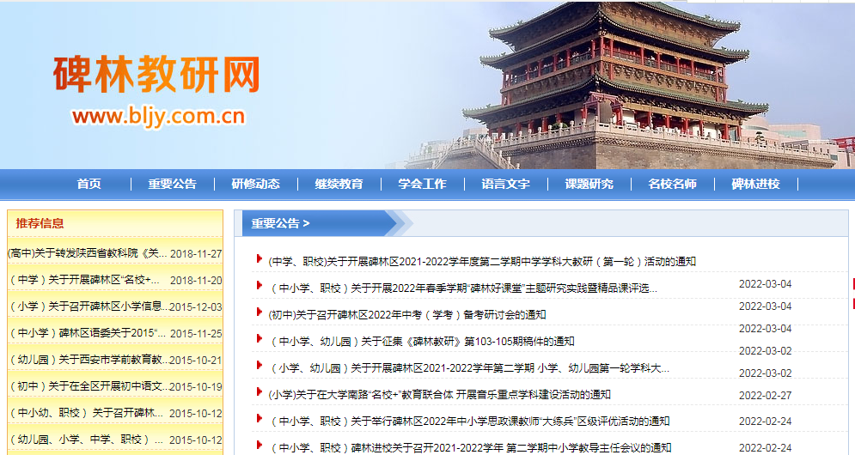This screenshot has height=455, width=855.
Task: Open notice on 小学、幼儿园第一轮学科大教研
Action: click(469, 368)
